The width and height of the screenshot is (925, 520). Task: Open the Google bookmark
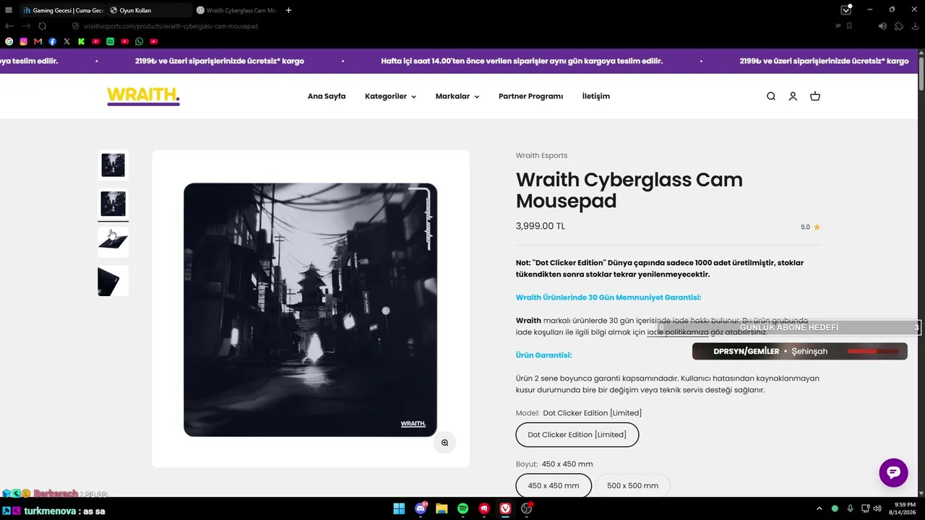pos(9,42)
